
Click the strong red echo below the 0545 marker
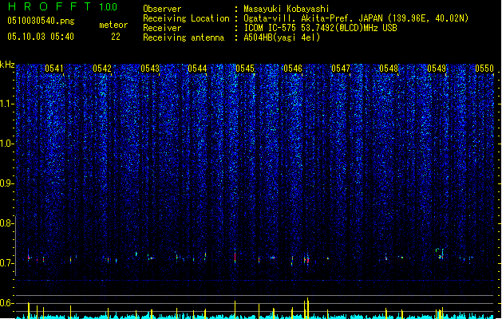[235, 257]
